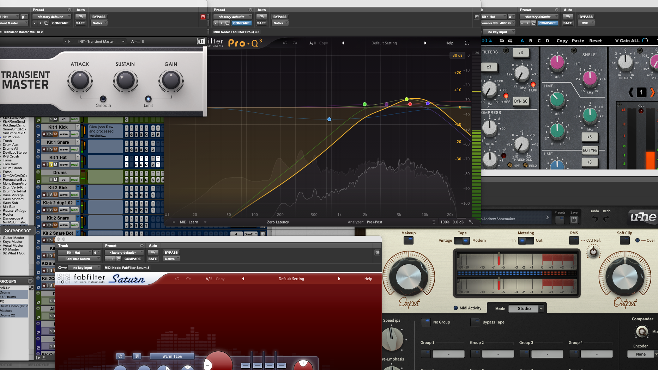
Task: Toggle the Bypass Tape switch
Action: pyautogui.click(x=475, y=322)
